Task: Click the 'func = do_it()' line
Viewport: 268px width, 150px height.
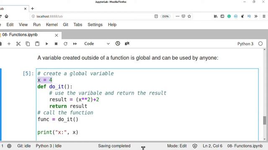Action: (58, 119)
